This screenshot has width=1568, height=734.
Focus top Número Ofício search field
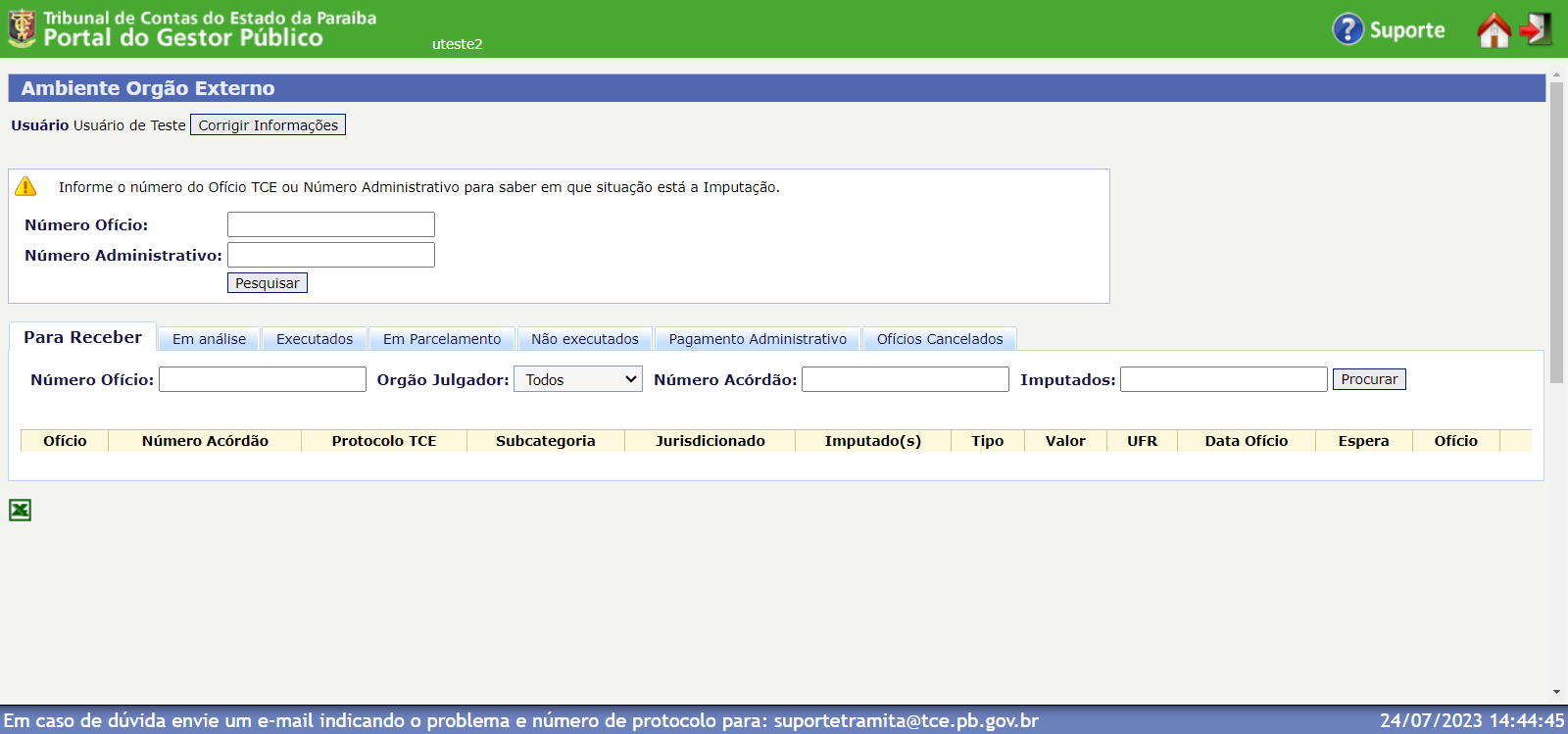coord(331,224)
